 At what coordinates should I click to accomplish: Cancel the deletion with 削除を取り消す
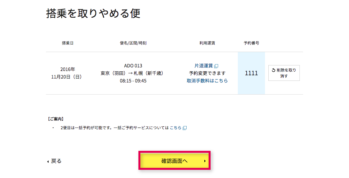(284, 73)
